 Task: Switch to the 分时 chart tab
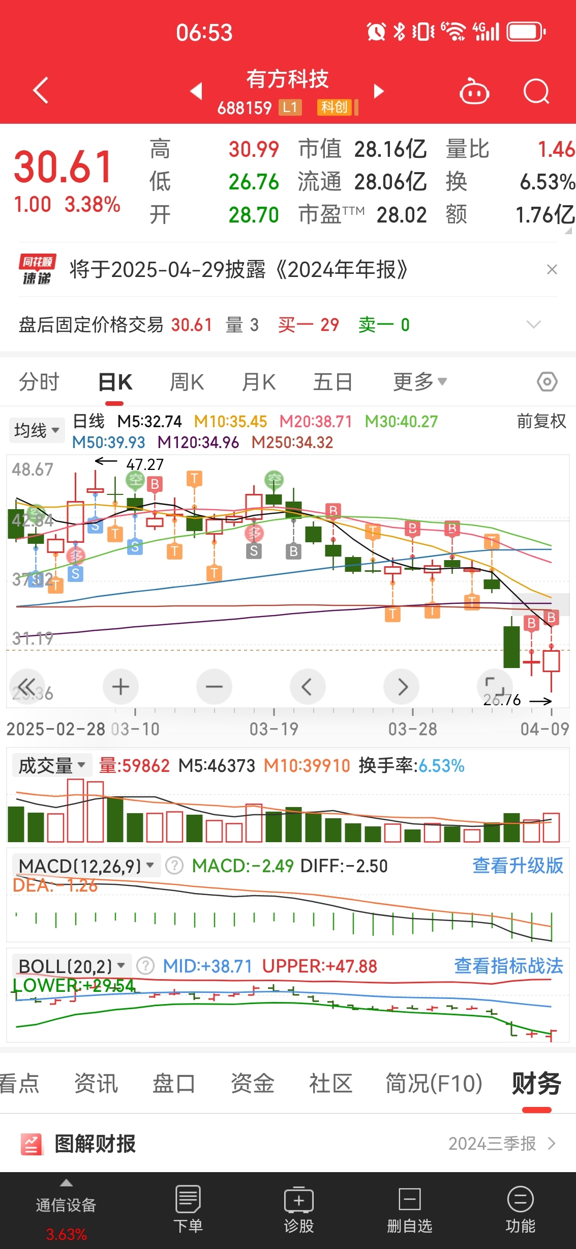[39, 382]
